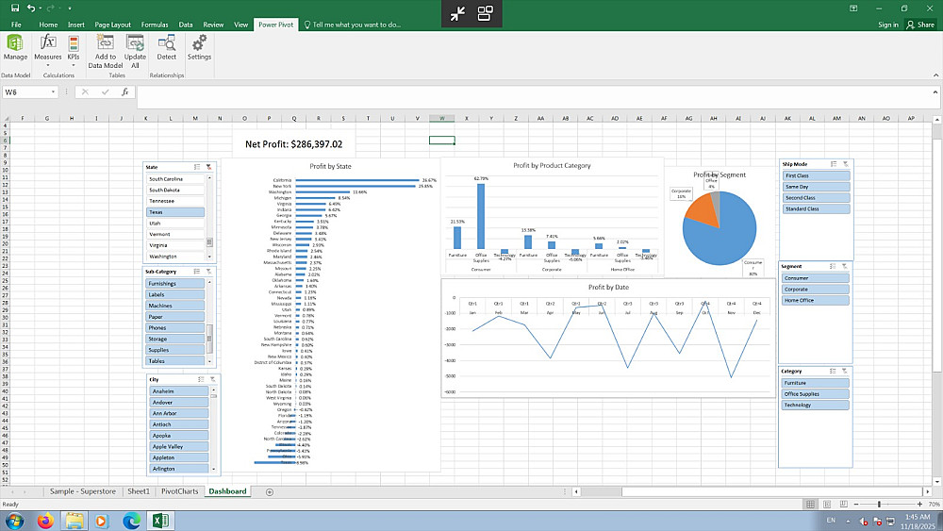The image size is (943, 531).
Task: Select Furnishings in Sub-Category slicer
Action: pyautogui.click(x=175, y=283)
